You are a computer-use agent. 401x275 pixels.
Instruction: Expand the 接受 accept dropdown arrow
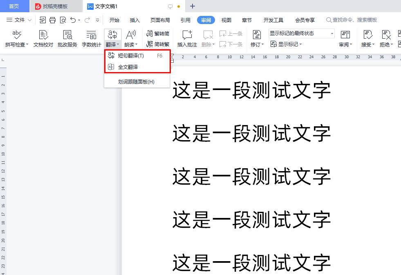tap(373, 44)
